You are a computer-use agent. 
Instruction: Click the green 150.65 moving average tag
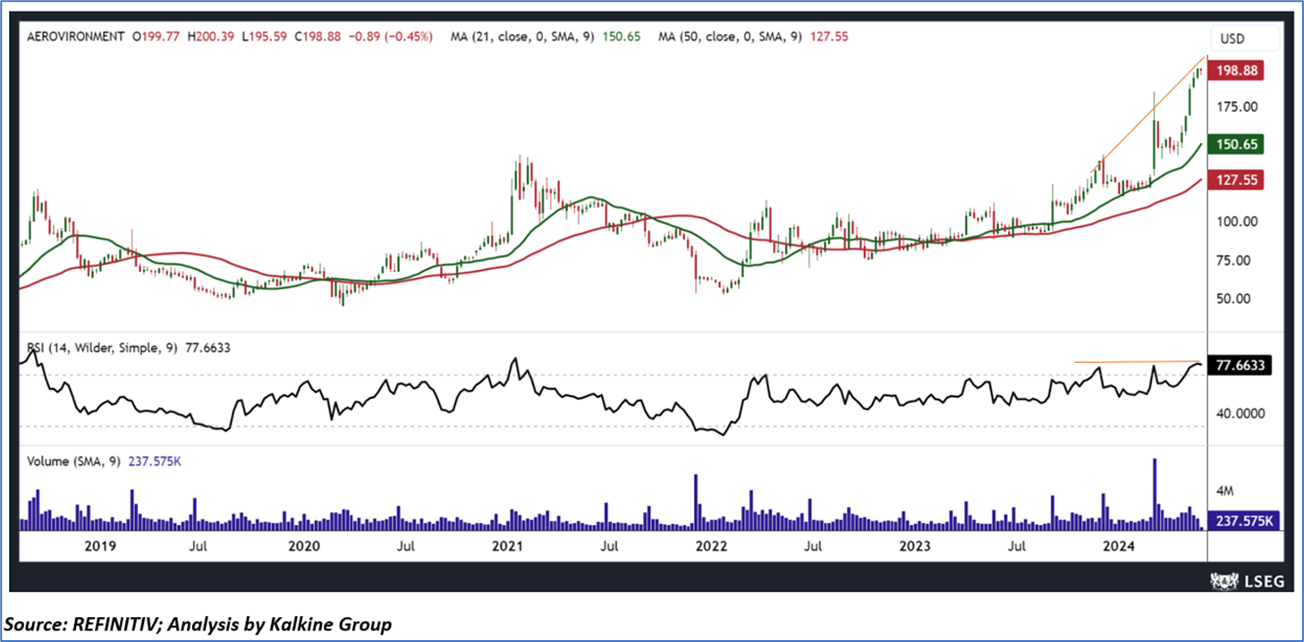(1235, 144)
